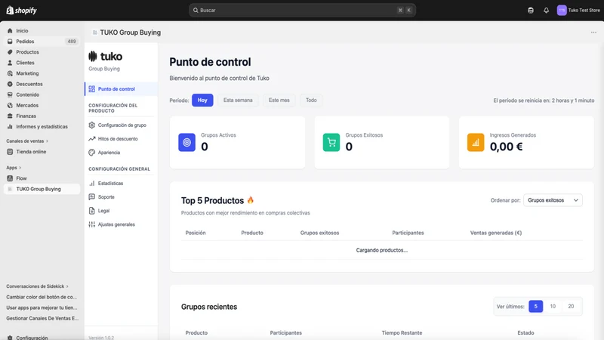Click the Ingresos Generados orange icon

[476, 142]
